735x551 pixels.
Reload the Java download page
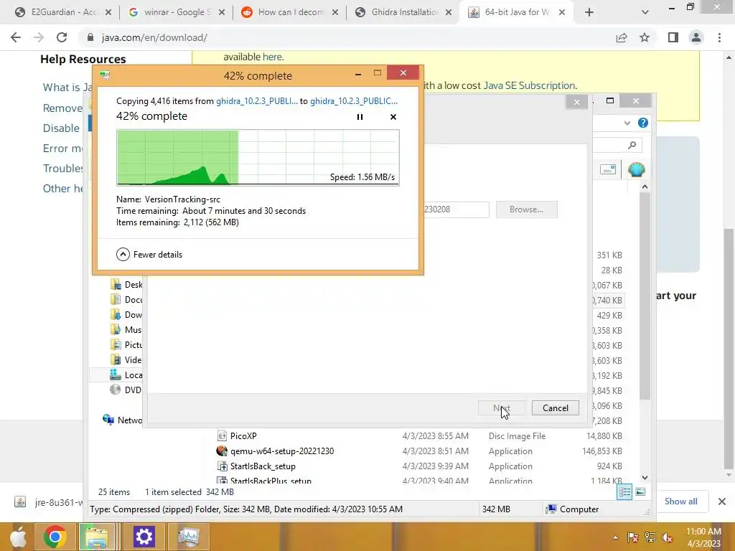coord(62,37)
